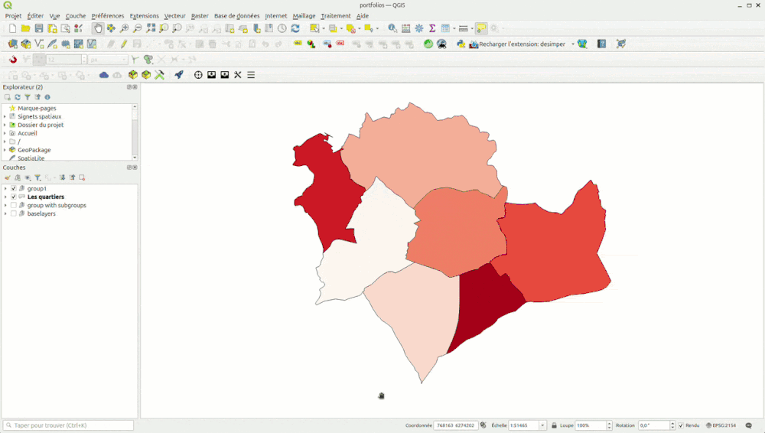Click the Taper pour trouver search field

click(68, 425)
